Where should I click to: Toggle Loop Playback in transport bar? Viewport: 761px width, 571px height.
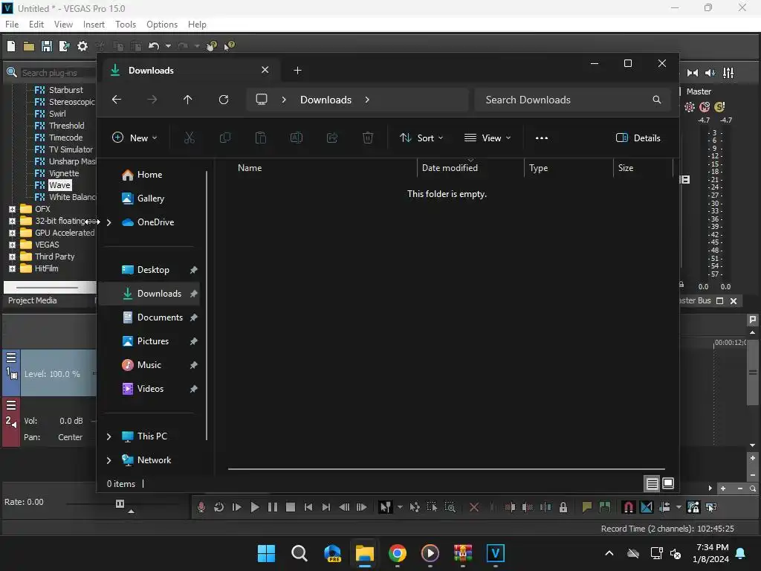(x=219, y=507)
